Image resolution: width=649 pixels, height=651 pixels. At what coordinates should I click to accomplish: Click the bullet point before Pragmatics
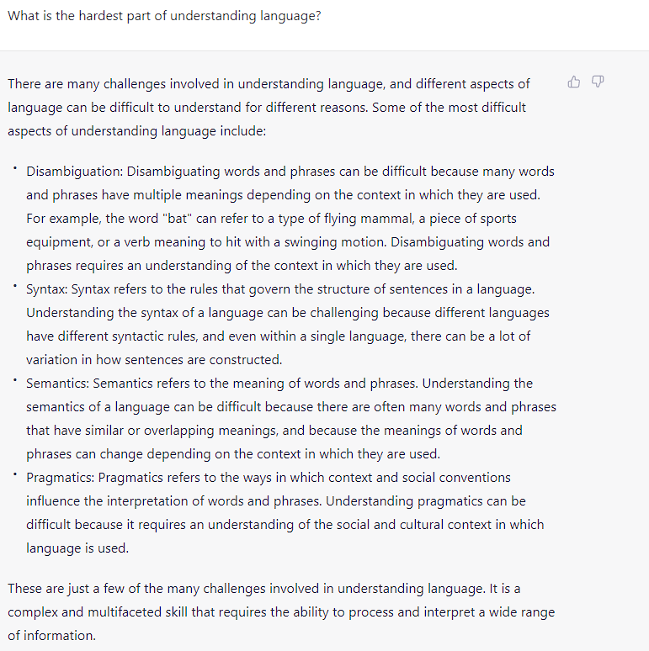pyautogui.click(x=14, y=474)
